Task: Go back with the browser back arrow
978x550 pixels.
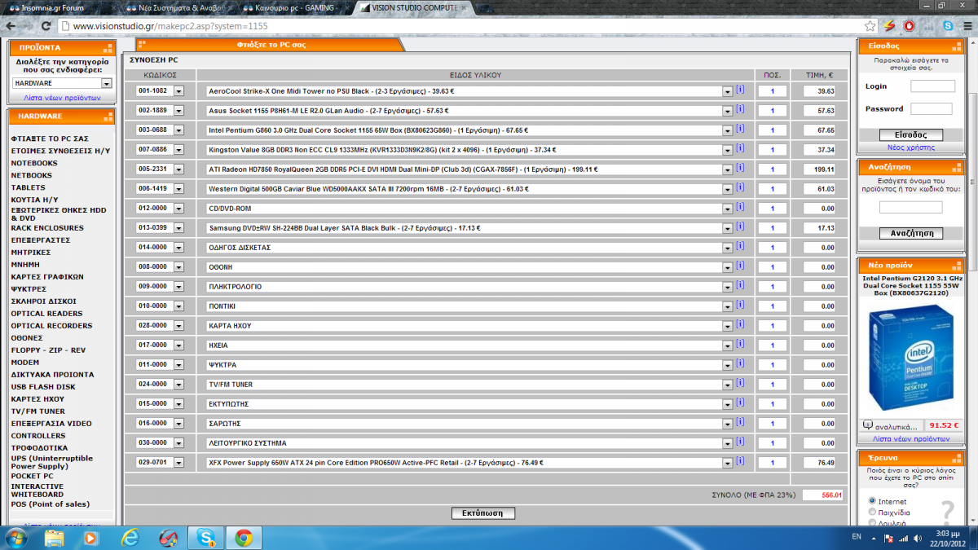Action: pos(11,26)
